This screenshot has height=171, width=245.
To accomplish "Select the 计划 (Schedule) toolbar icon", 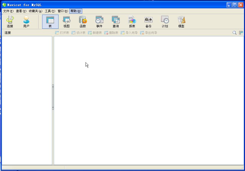I will point(165,22).
